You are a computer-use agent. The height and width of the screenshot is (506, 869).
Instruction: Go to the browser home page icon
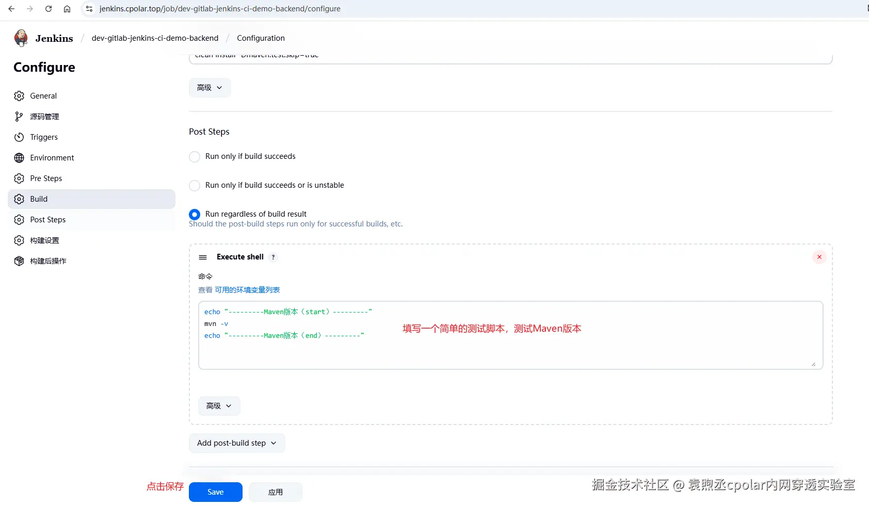(67, 9)
